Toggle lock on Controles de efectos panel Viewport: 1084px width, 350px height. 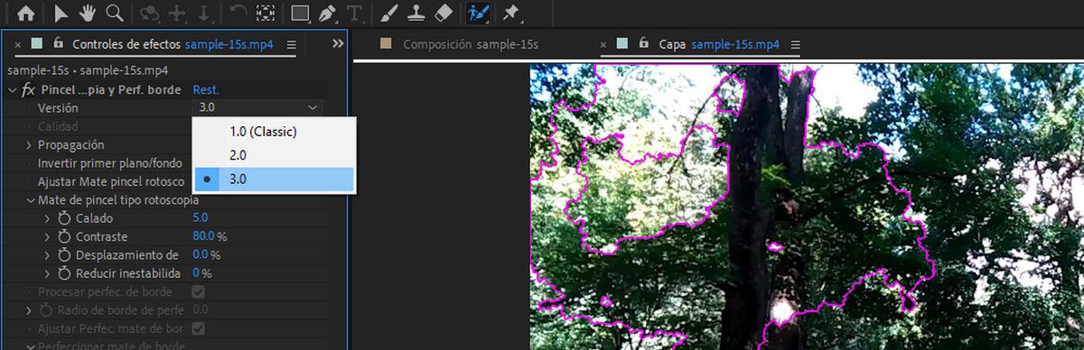[58, 42]
